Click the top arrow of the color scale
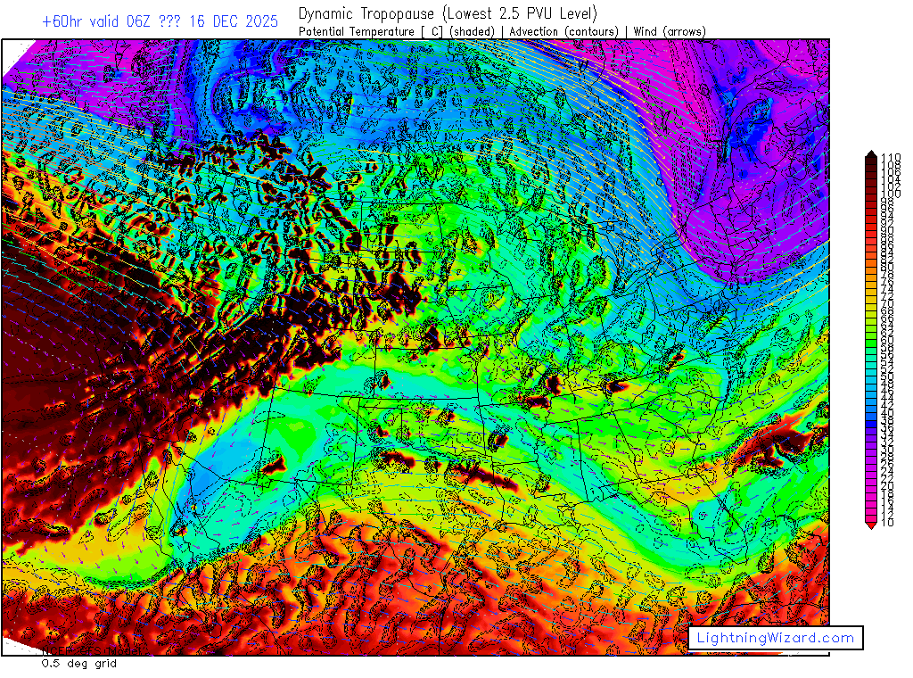Image resolution: width=913 pixels, height=678 pixels. coord(870,156)
